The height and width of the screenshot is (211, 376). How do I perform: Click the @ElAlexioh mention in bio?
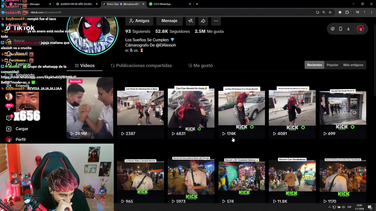(x=166, y=45)
